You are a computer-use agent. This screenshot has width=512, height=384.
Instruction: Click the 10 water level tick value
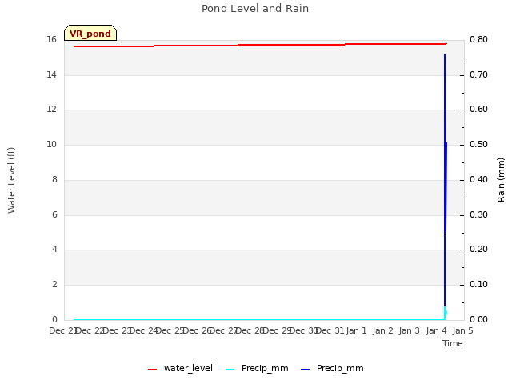click(51, 144)
